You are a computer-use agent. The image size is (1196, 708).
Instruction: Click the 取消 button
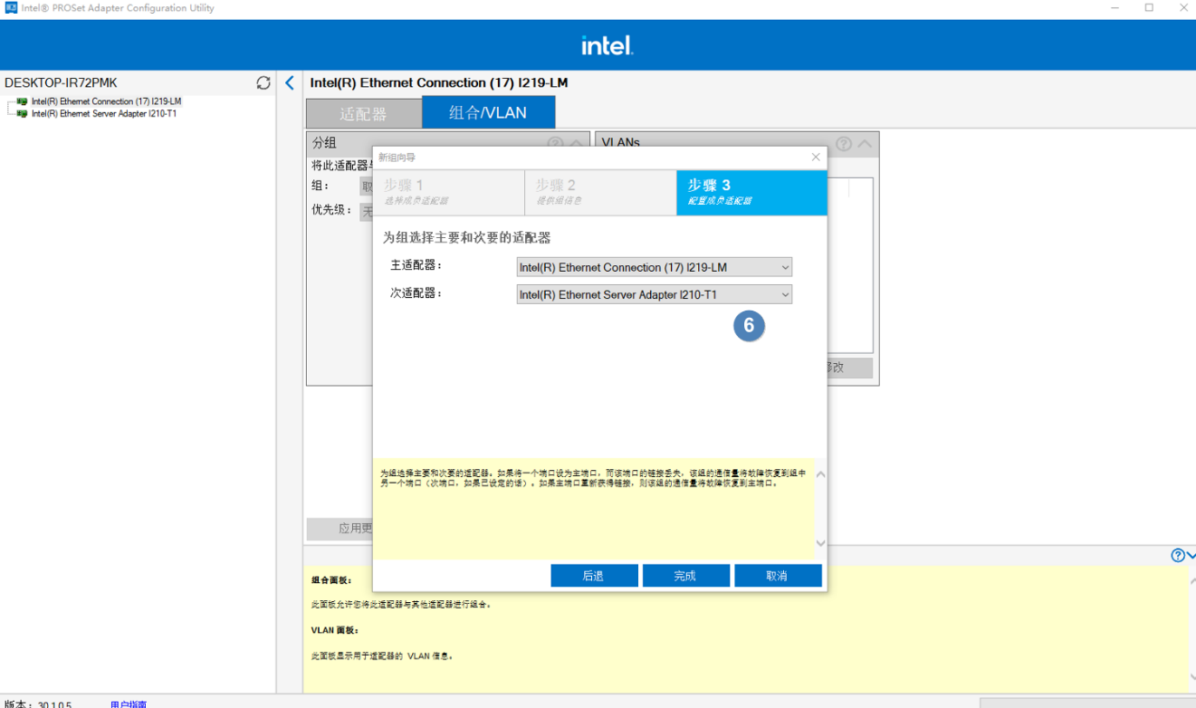pos(778,576)
